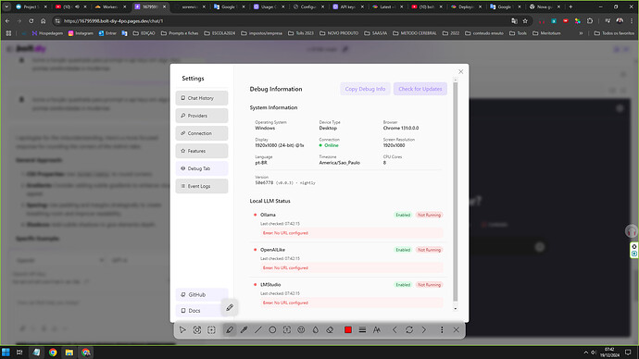This screenshot has width=639, height=359.
Task: Click the reset refresh icon in annotation toolbar
Action: (409, 330)
